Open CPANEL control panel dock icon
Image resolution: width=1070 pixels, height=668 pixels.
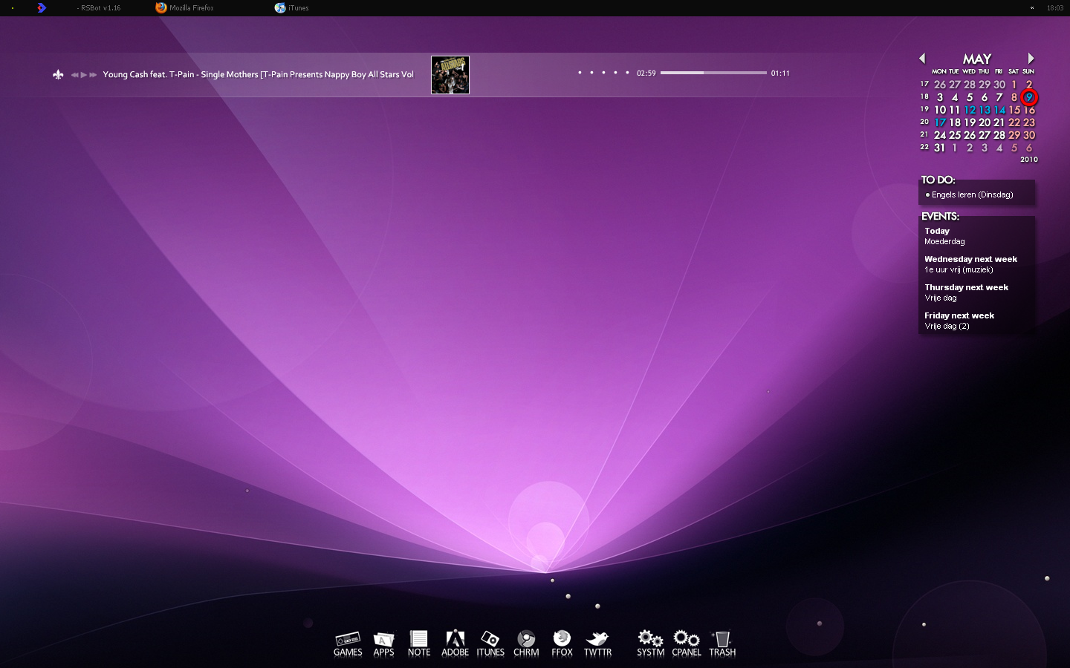687,644
